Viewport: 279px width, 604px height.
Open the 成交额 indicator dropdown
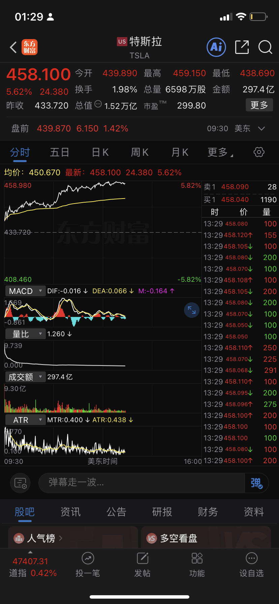(25, 377)
